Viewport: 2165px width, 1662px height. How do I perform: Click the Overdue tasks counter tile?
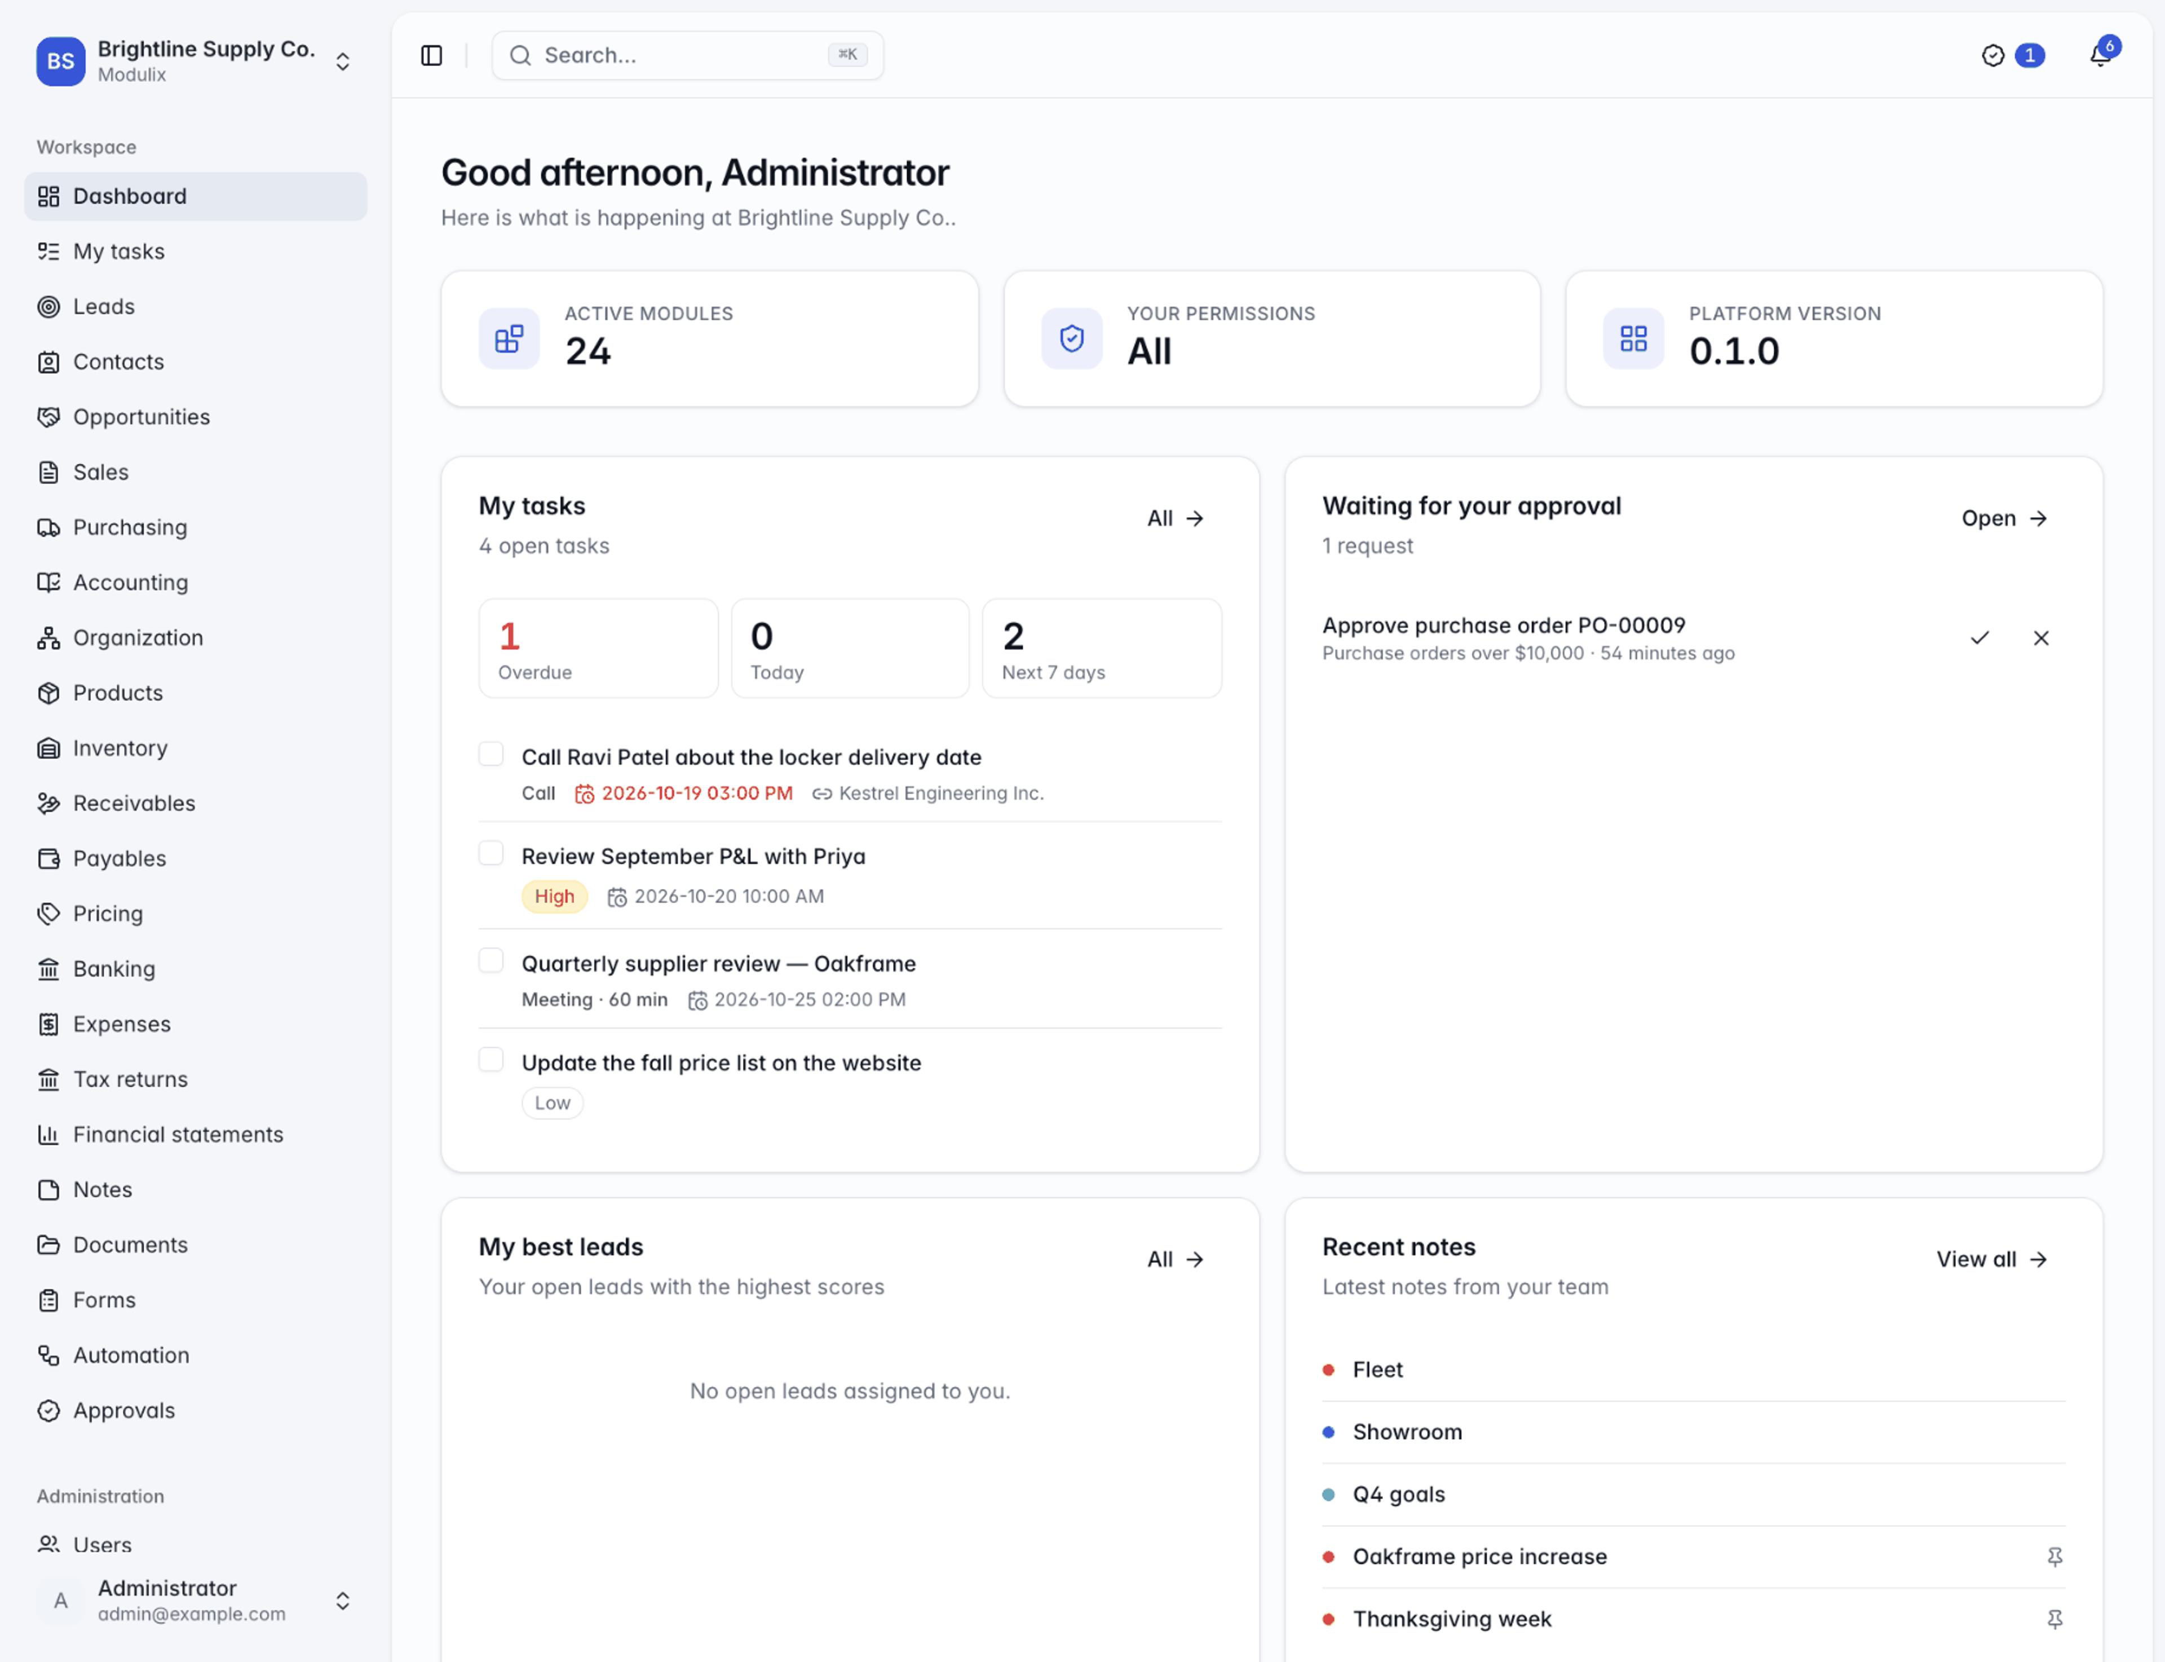coord(598,648)
